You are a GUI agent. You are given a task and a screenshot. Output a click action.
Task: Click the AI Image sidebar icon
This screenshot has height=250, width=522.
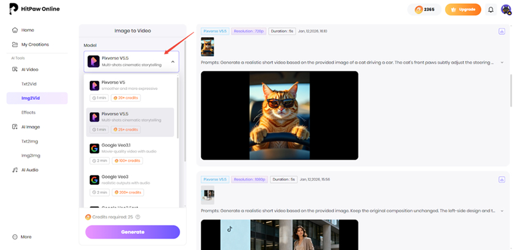(15, 127)
